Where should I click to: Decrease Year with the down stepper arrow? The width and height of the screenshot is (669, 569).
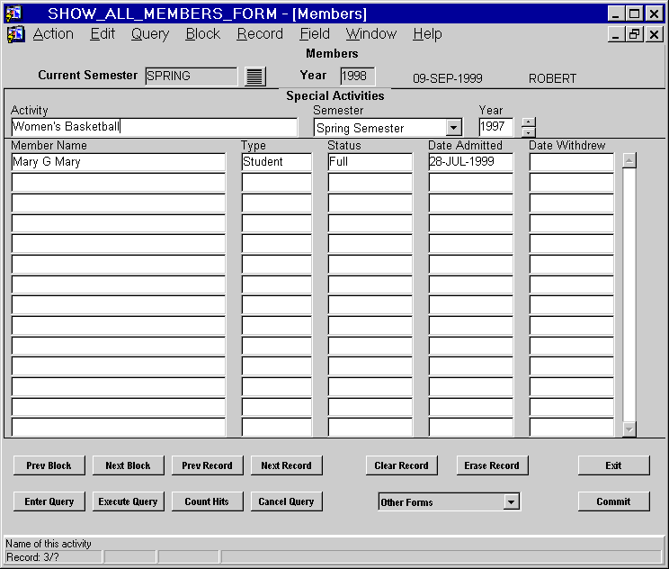(528, 132)
